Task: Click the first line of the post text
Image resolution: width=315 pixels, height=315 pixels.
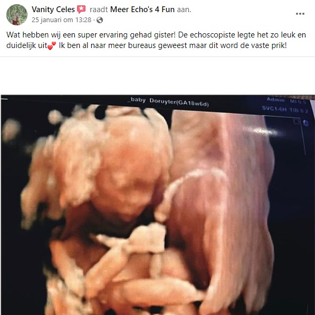Action: point(156,35)
